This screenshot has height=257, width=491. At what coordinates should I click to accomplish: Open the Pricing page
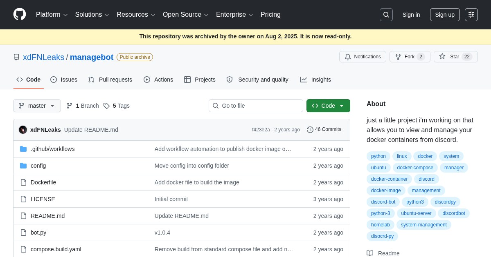270,15
